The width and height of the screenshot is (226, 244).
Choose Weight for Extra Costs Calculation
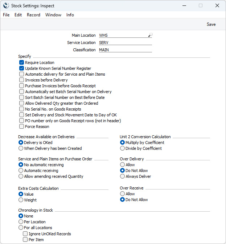(x=21, y=200)
